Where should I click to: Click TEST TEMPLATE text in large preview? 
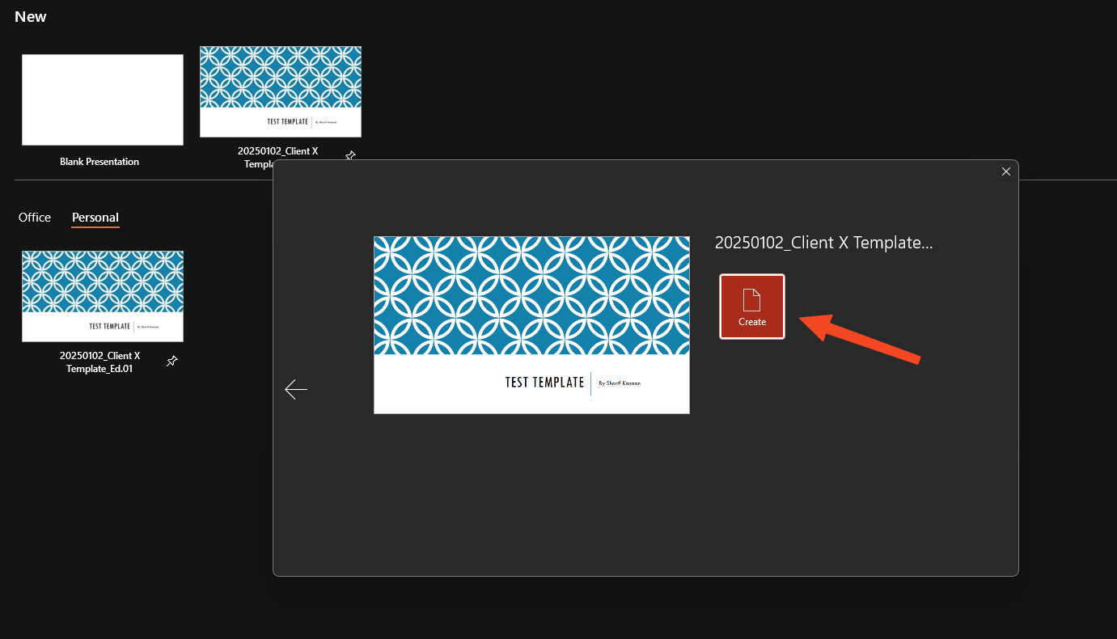pos(544,383)
